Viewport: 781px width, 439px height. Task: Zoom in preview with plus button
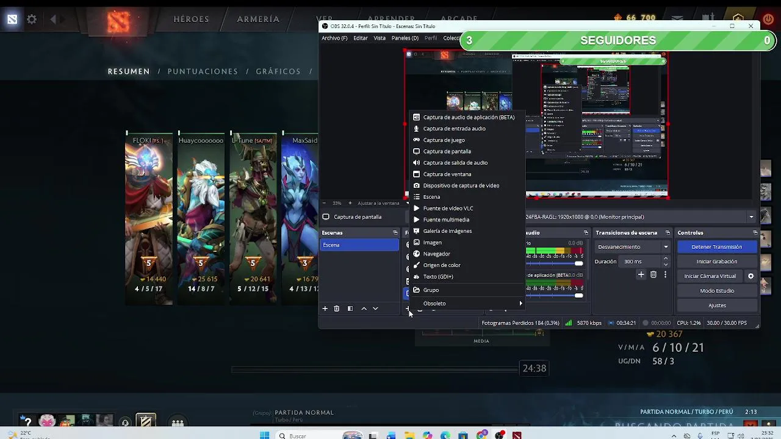pyautogui.click(x=350, y=203)
